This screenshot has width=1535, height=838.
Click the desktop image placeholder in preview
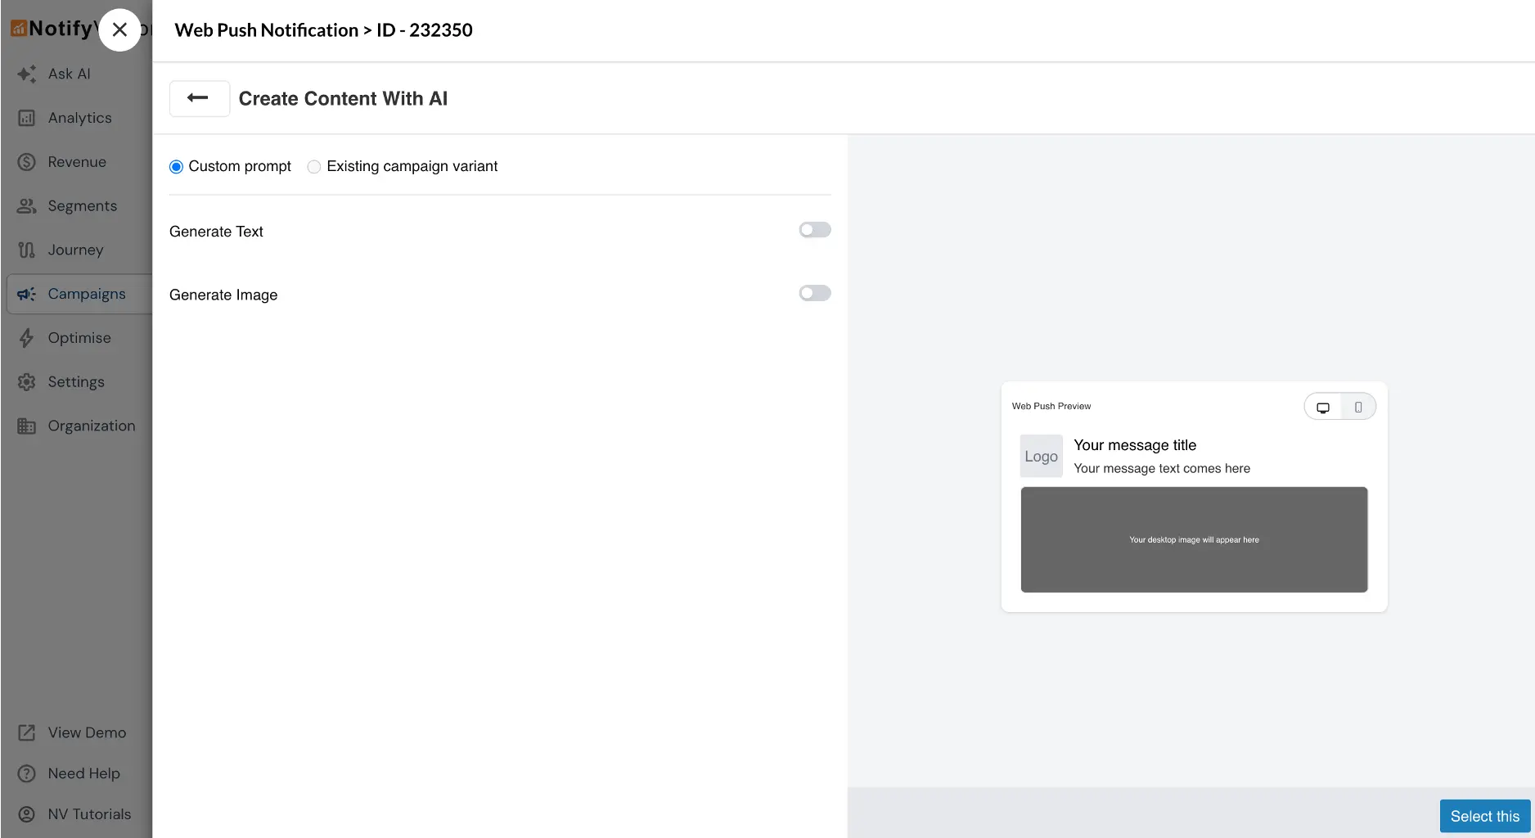1193,539
